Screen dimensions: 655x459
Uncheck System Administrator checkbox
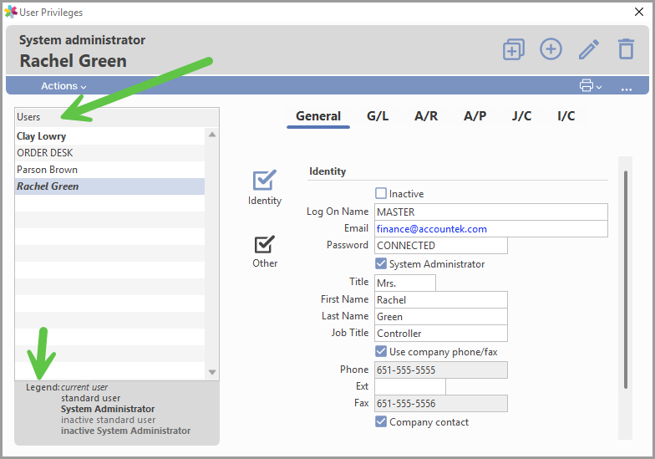coord(381,263)
